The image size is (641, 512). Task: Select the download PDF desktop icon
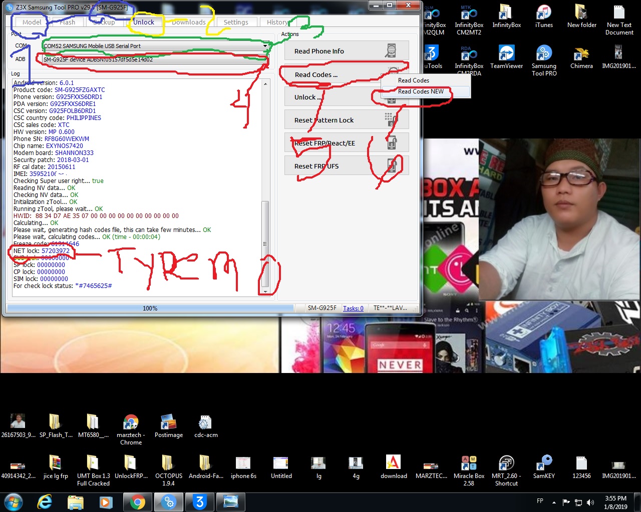pyautogui.click(x=394, y=467)
